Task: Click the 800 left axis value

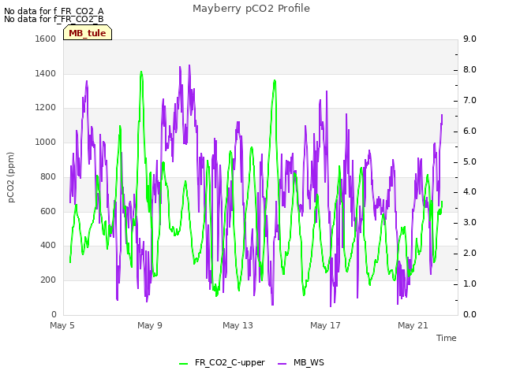Action: click(x=48, y=176)
